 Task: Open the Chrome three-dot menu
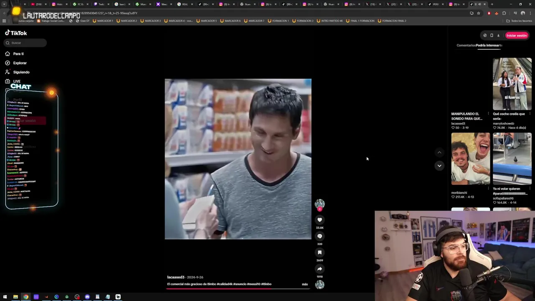pyautogui.click(x=530, y=13)
